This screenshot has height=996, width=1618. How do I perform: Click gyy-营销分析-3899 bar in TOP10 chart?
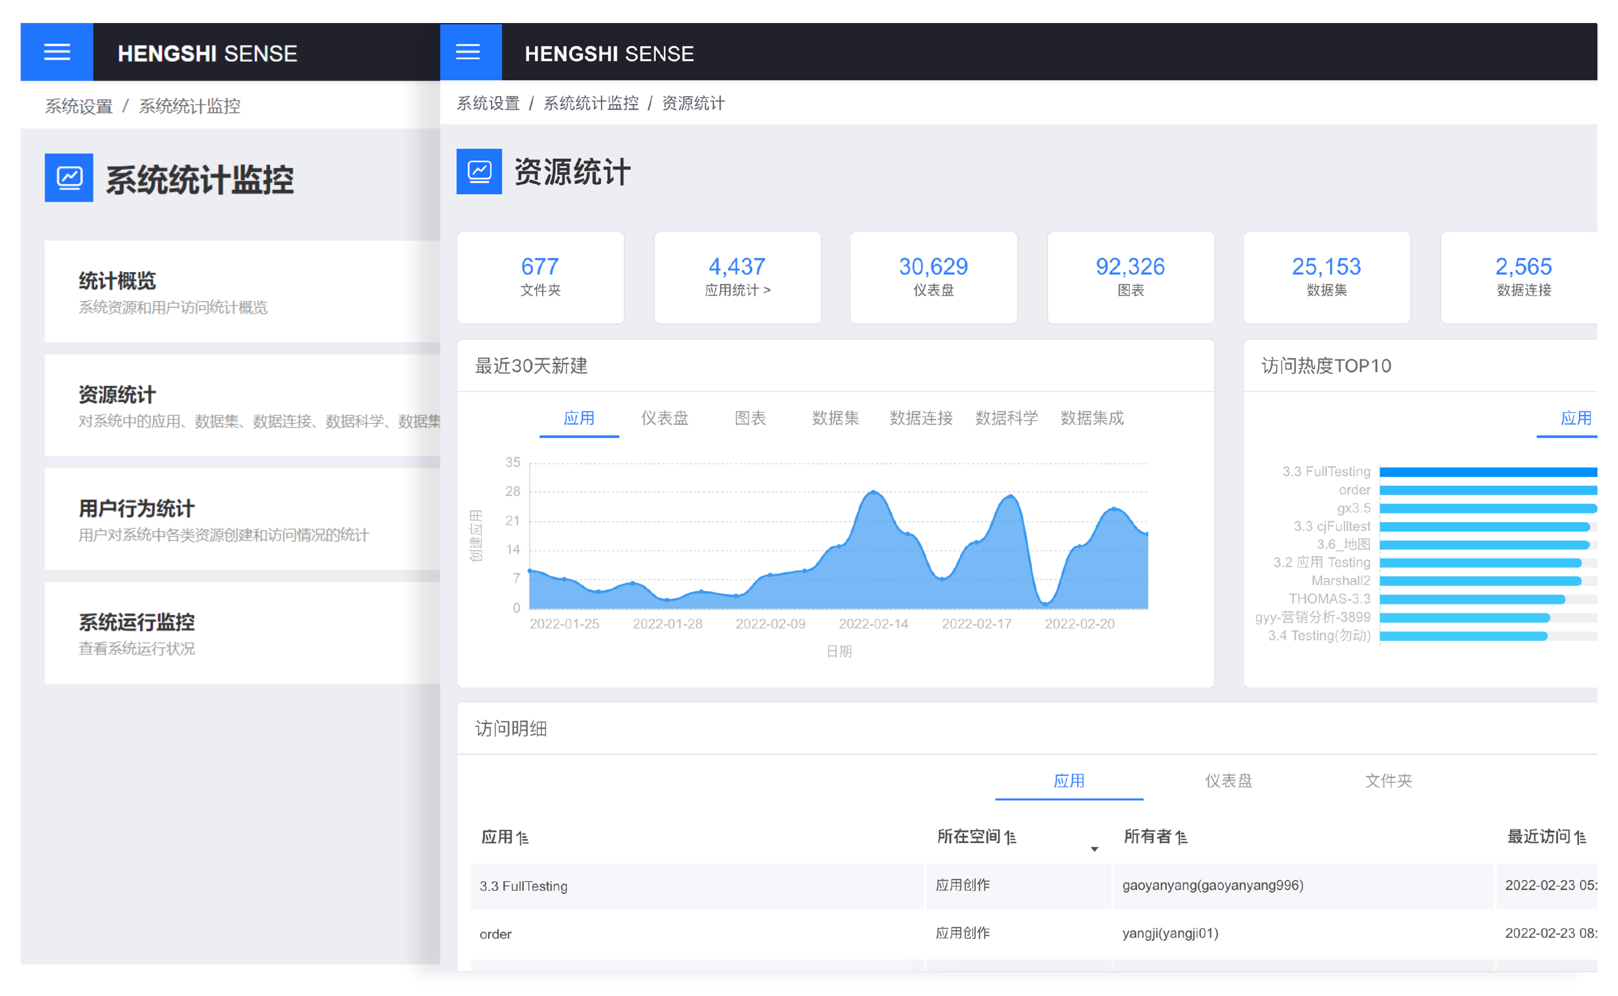[1464, 618]
